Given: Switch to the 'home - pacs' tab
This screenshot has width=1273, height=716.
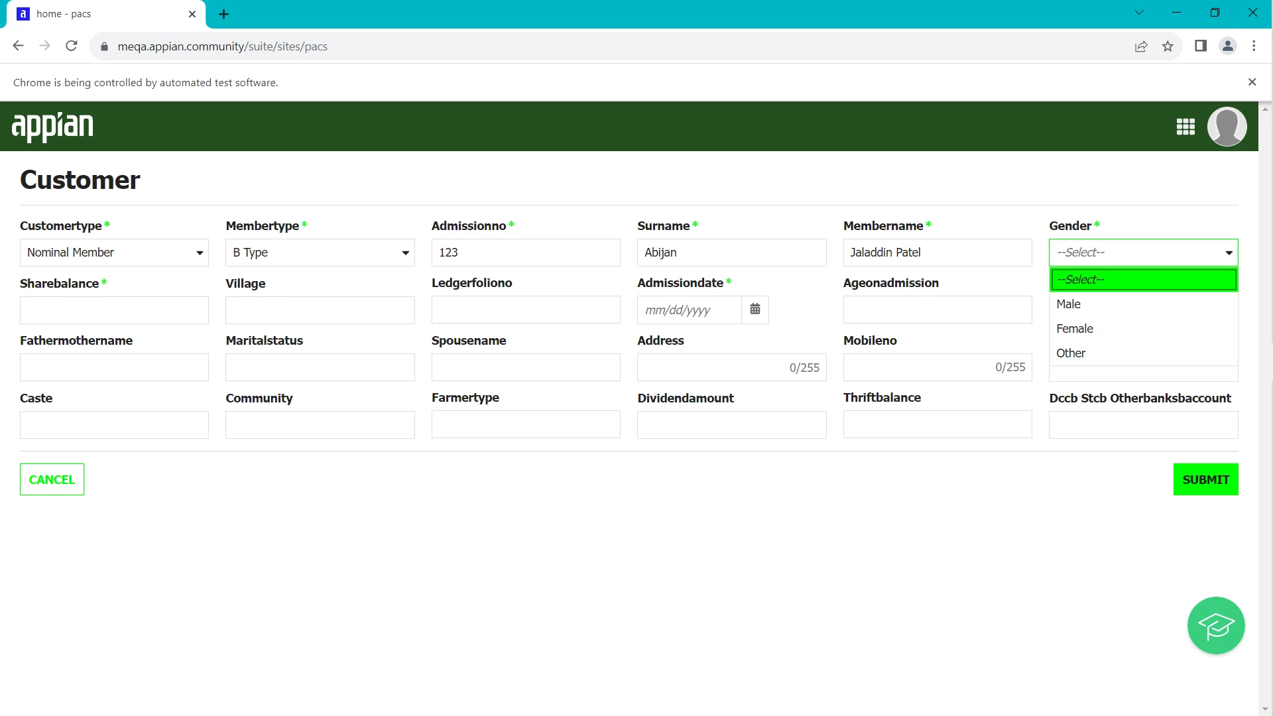Looking at the screenshot, I should tap(106, 14).
